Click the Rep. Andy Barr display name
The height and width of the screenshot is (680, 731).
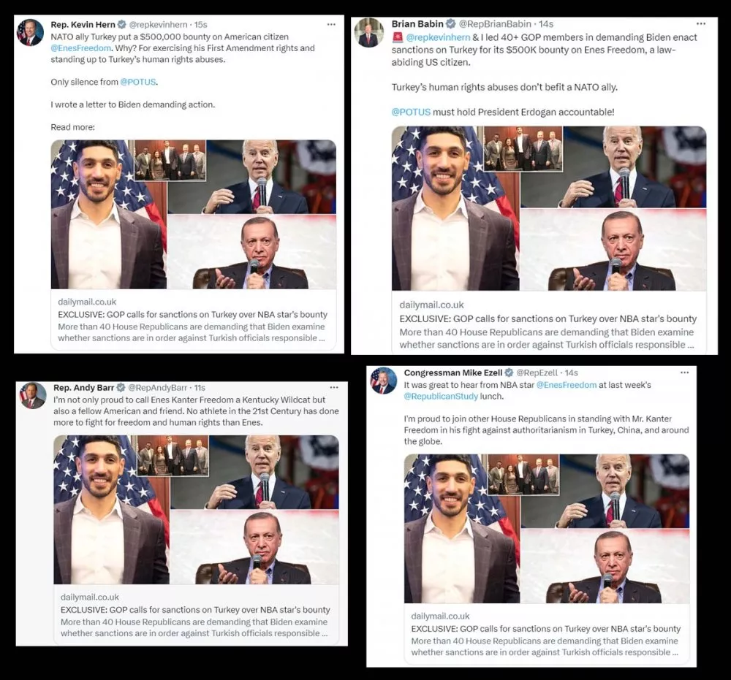tap(84, 388)
